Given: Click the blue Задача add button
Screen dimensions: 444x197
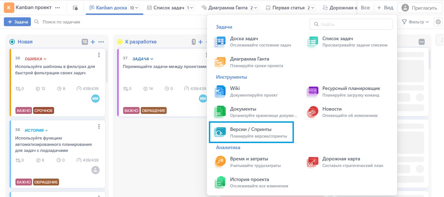Looking at the screenshot, I should tap(17, 22).
